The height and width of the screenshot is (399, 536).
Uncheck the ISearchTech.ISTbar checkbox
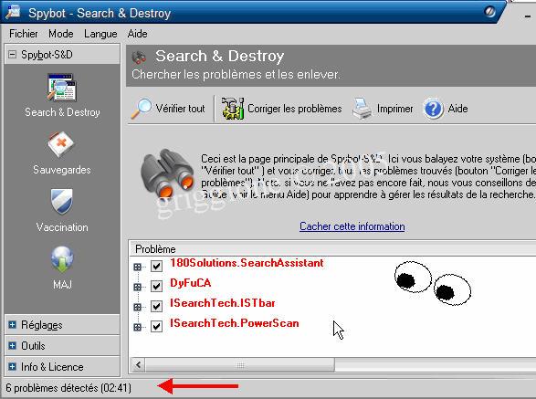click(156, 306)
